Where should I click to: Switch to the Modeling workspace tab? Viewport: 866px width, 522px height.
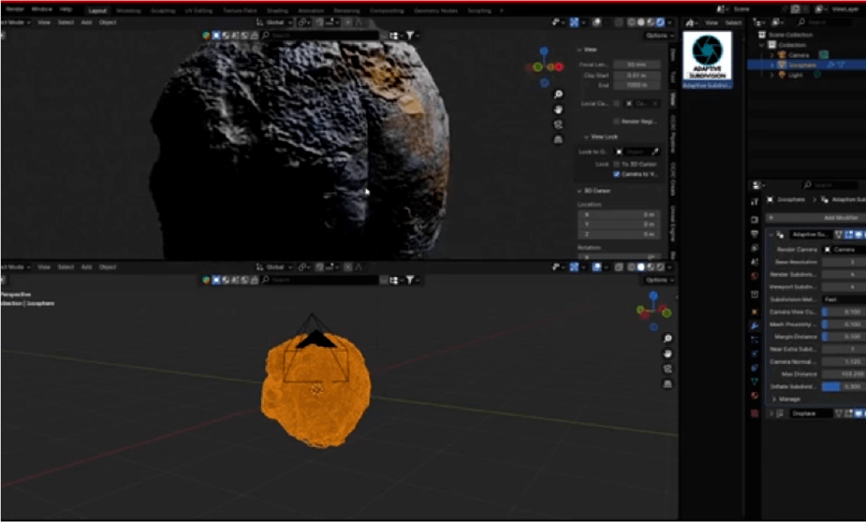click(128, 10)
